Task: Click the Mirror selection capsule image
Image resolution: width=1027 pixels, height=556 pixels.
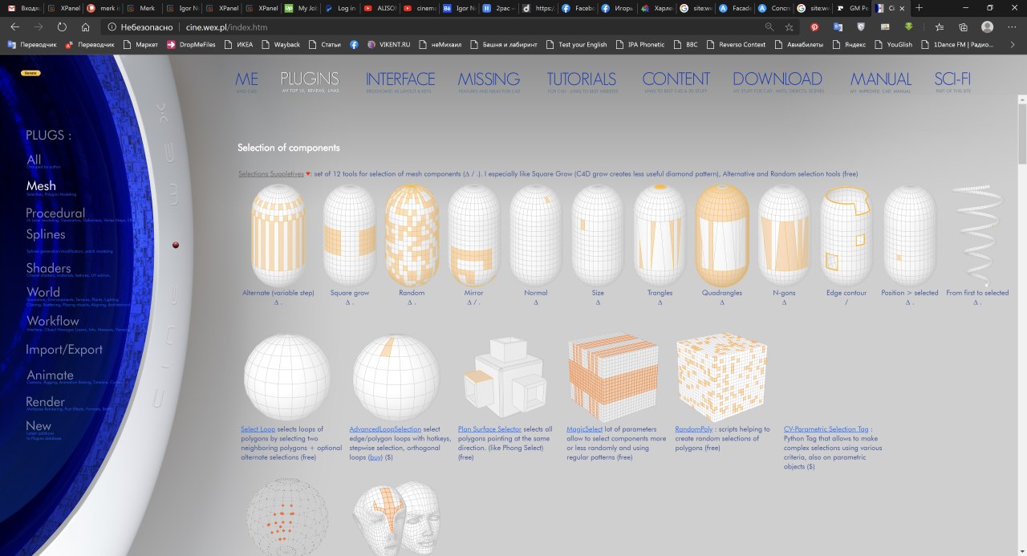Action: tap(474, 236)
